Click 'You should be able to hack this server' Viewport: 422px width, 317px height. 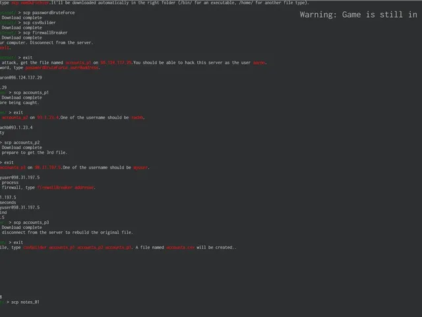click(x=177, y=63)
